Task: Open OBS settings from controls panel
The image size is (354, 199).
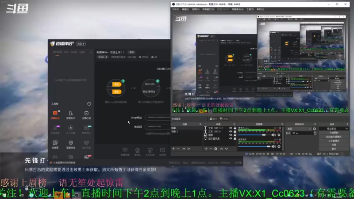Action: [334, 145]
